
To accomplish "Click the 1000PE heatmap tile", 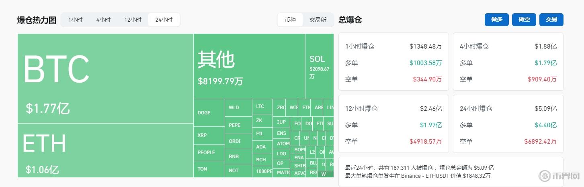I will click(x=262, y=172).
